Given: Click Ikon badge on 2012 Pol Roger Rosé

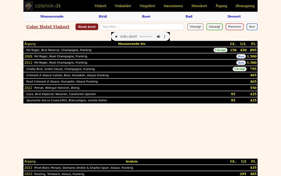Looking at the screenshot, I should [x=241, y=63].
